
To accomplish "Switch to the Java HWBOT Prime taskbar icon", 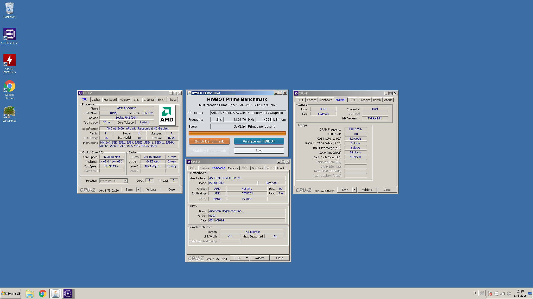I will point(55,294).
